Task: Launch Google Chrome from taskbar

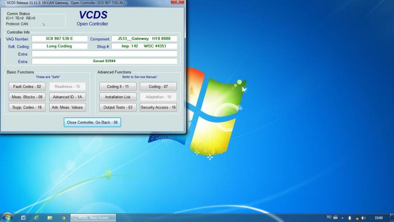Action: [63, 218]
